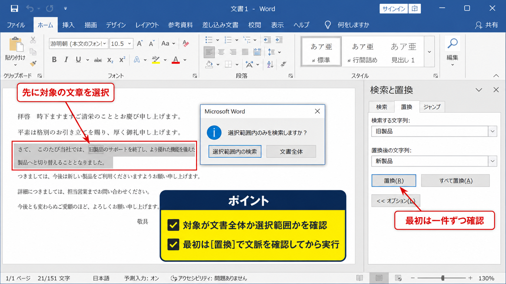Viewport: 506px width, 284px height.
Task: Open the change case Aa dropdown
Action: [168, 43]
